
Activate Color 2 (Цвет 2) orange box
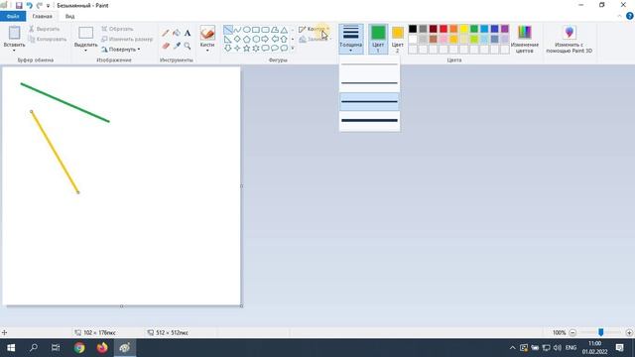click(398, 39)
